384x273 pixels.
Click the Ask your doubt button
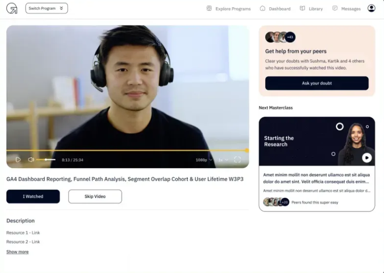(x=317, y=83)
